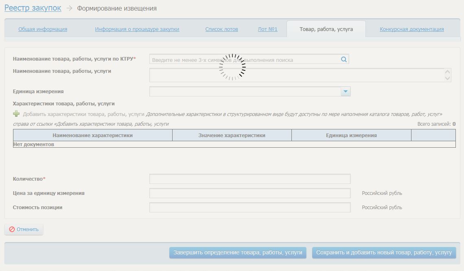This screenshot has height=271, width=464.
Task: Open the Конкурсная документация tab
Action: pos(411,29)
